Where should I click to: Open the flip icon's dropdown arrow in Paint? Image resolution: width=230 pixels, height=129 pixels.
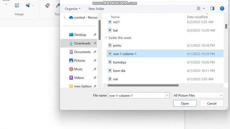(33, 6)
